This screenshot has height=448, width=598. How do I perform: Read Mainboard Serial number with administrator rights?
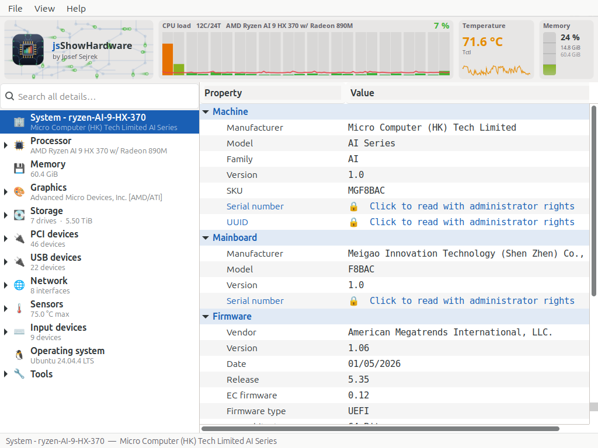click(x=472, y=301)
